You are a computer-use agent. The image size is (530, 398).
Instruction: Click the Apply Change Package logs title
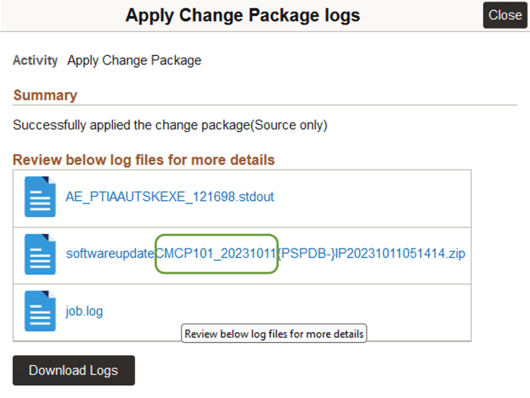click(x=242, y=15)
